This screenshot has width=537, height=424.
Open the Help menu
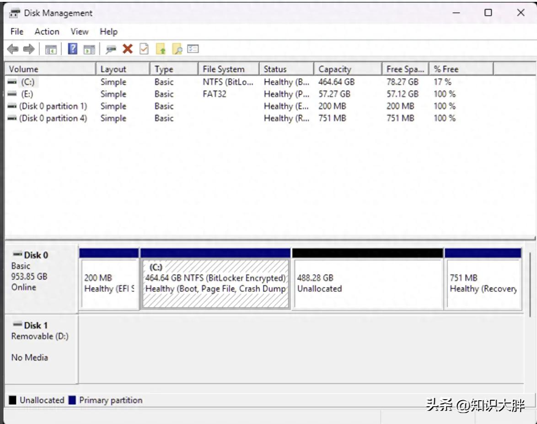click(108, 32)
